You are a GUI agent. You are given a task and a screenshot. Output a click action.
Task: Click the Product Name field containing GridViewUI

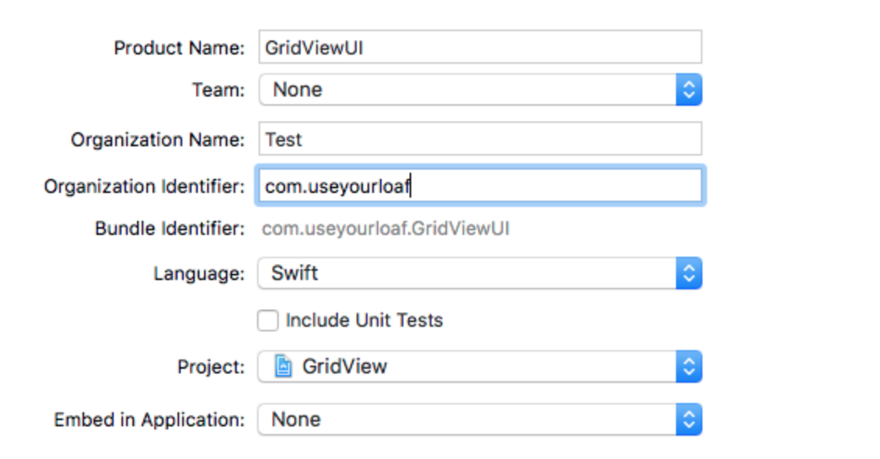pyautogui.click(x=480, y=47)
